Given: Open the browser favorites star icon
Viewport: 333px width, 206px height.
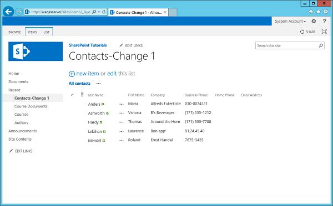Looking at the screenshot, I should coord(318,12).
